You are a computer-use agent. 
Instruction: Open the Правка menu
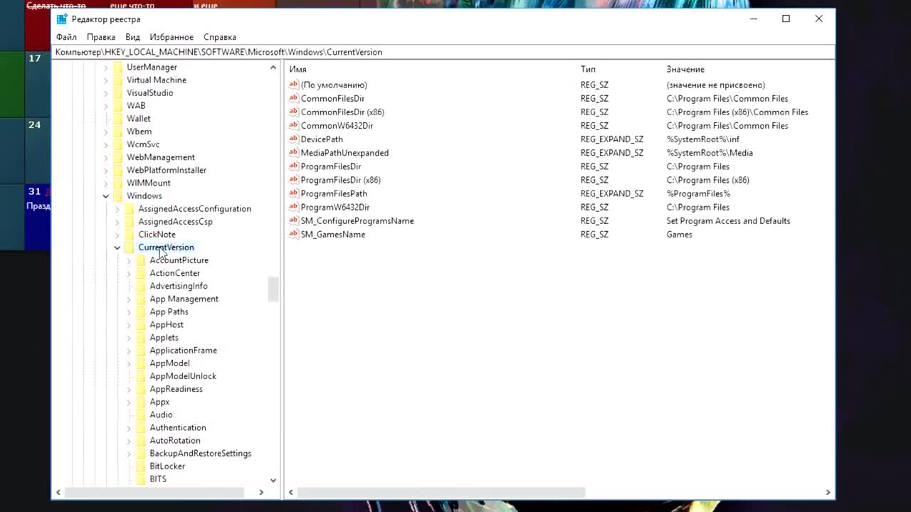coord(101,37)
